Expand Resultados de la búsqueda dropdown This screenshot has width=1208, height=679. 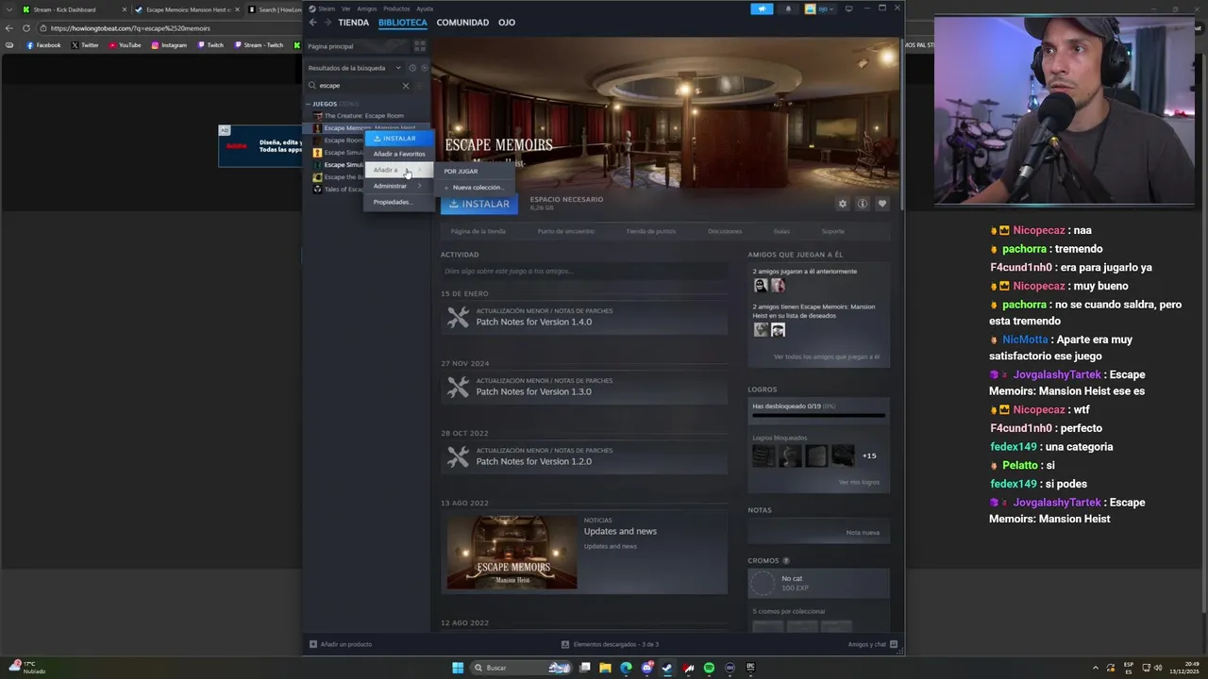(x=354, y=68)
